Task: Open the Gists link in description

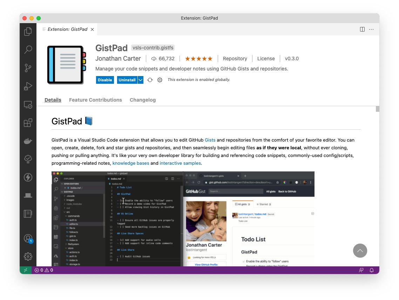Action: pyautogui.click(x=210, y=140)
